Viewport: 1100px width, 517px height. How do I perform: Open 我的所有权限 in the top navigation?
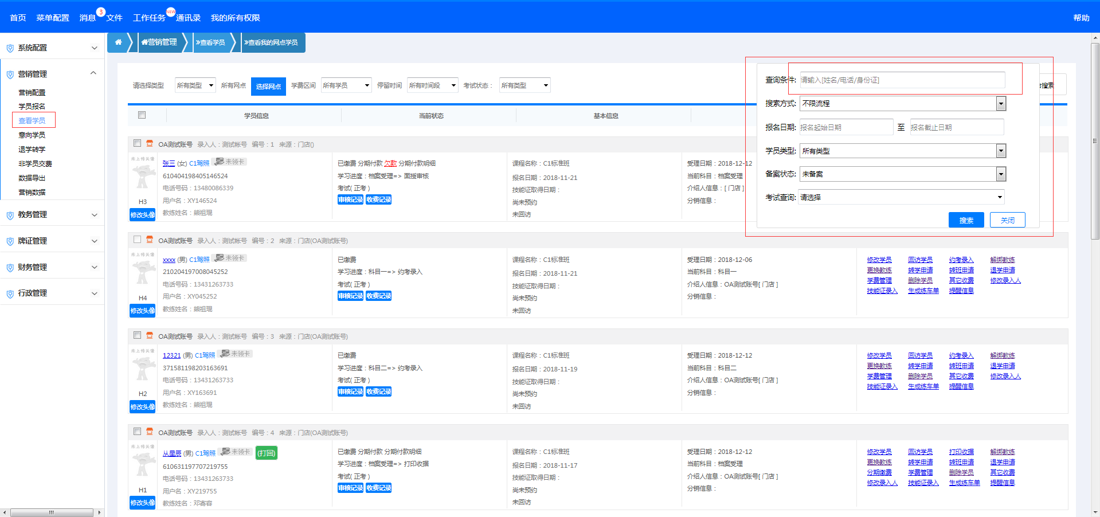235,18
